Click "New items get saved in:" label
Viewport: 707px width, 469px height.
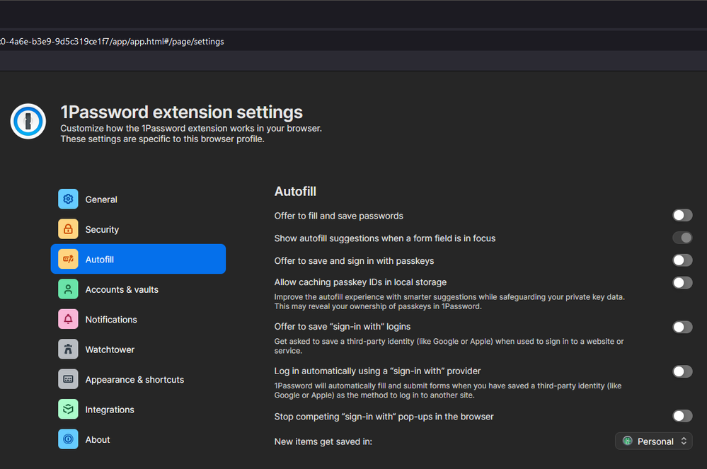coord(323,441)
